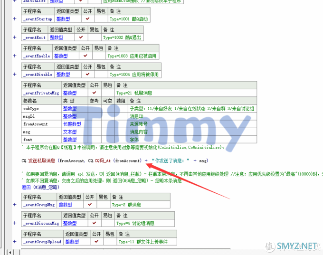
Task: Click the CQ.发送私聊消息 function call
Action: 38,161
